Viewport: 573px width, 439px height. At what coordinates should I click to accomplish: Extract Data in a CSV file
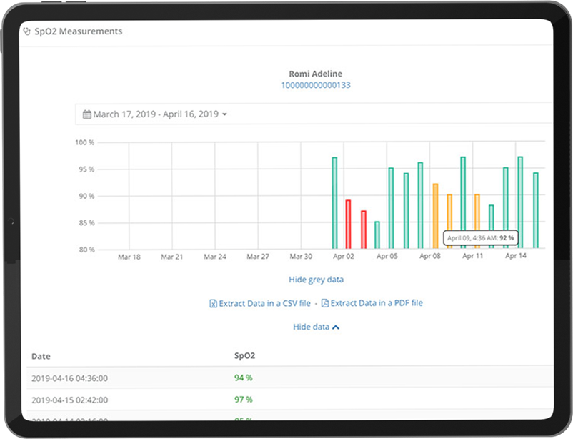pyautogui.click(x=264, y=303)
